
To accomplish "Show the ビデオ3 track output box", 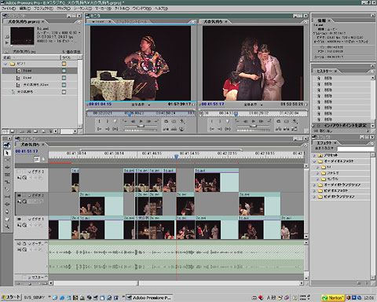I will (19, 171).
